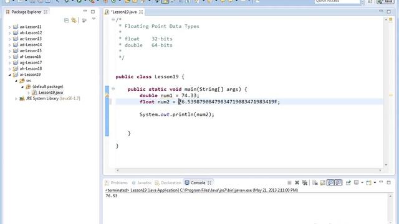
Task: Toggle show console on standard output
Action: tap(330, 182)
